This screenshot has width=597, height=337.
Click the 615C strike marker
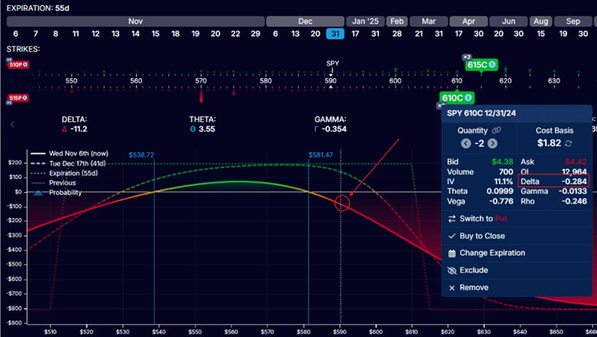click(x=481, y=65)
